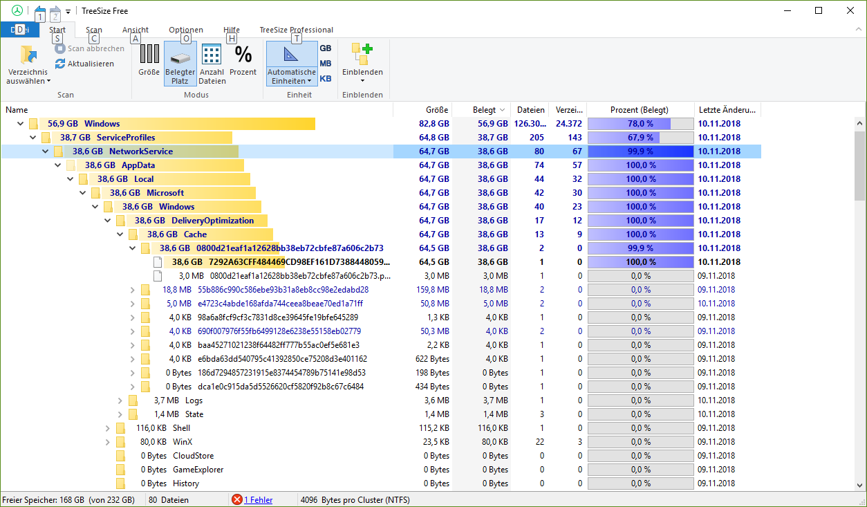Screen dimensions: 867x507
Task: Expand the Logs folder
Action: (120, 400)
